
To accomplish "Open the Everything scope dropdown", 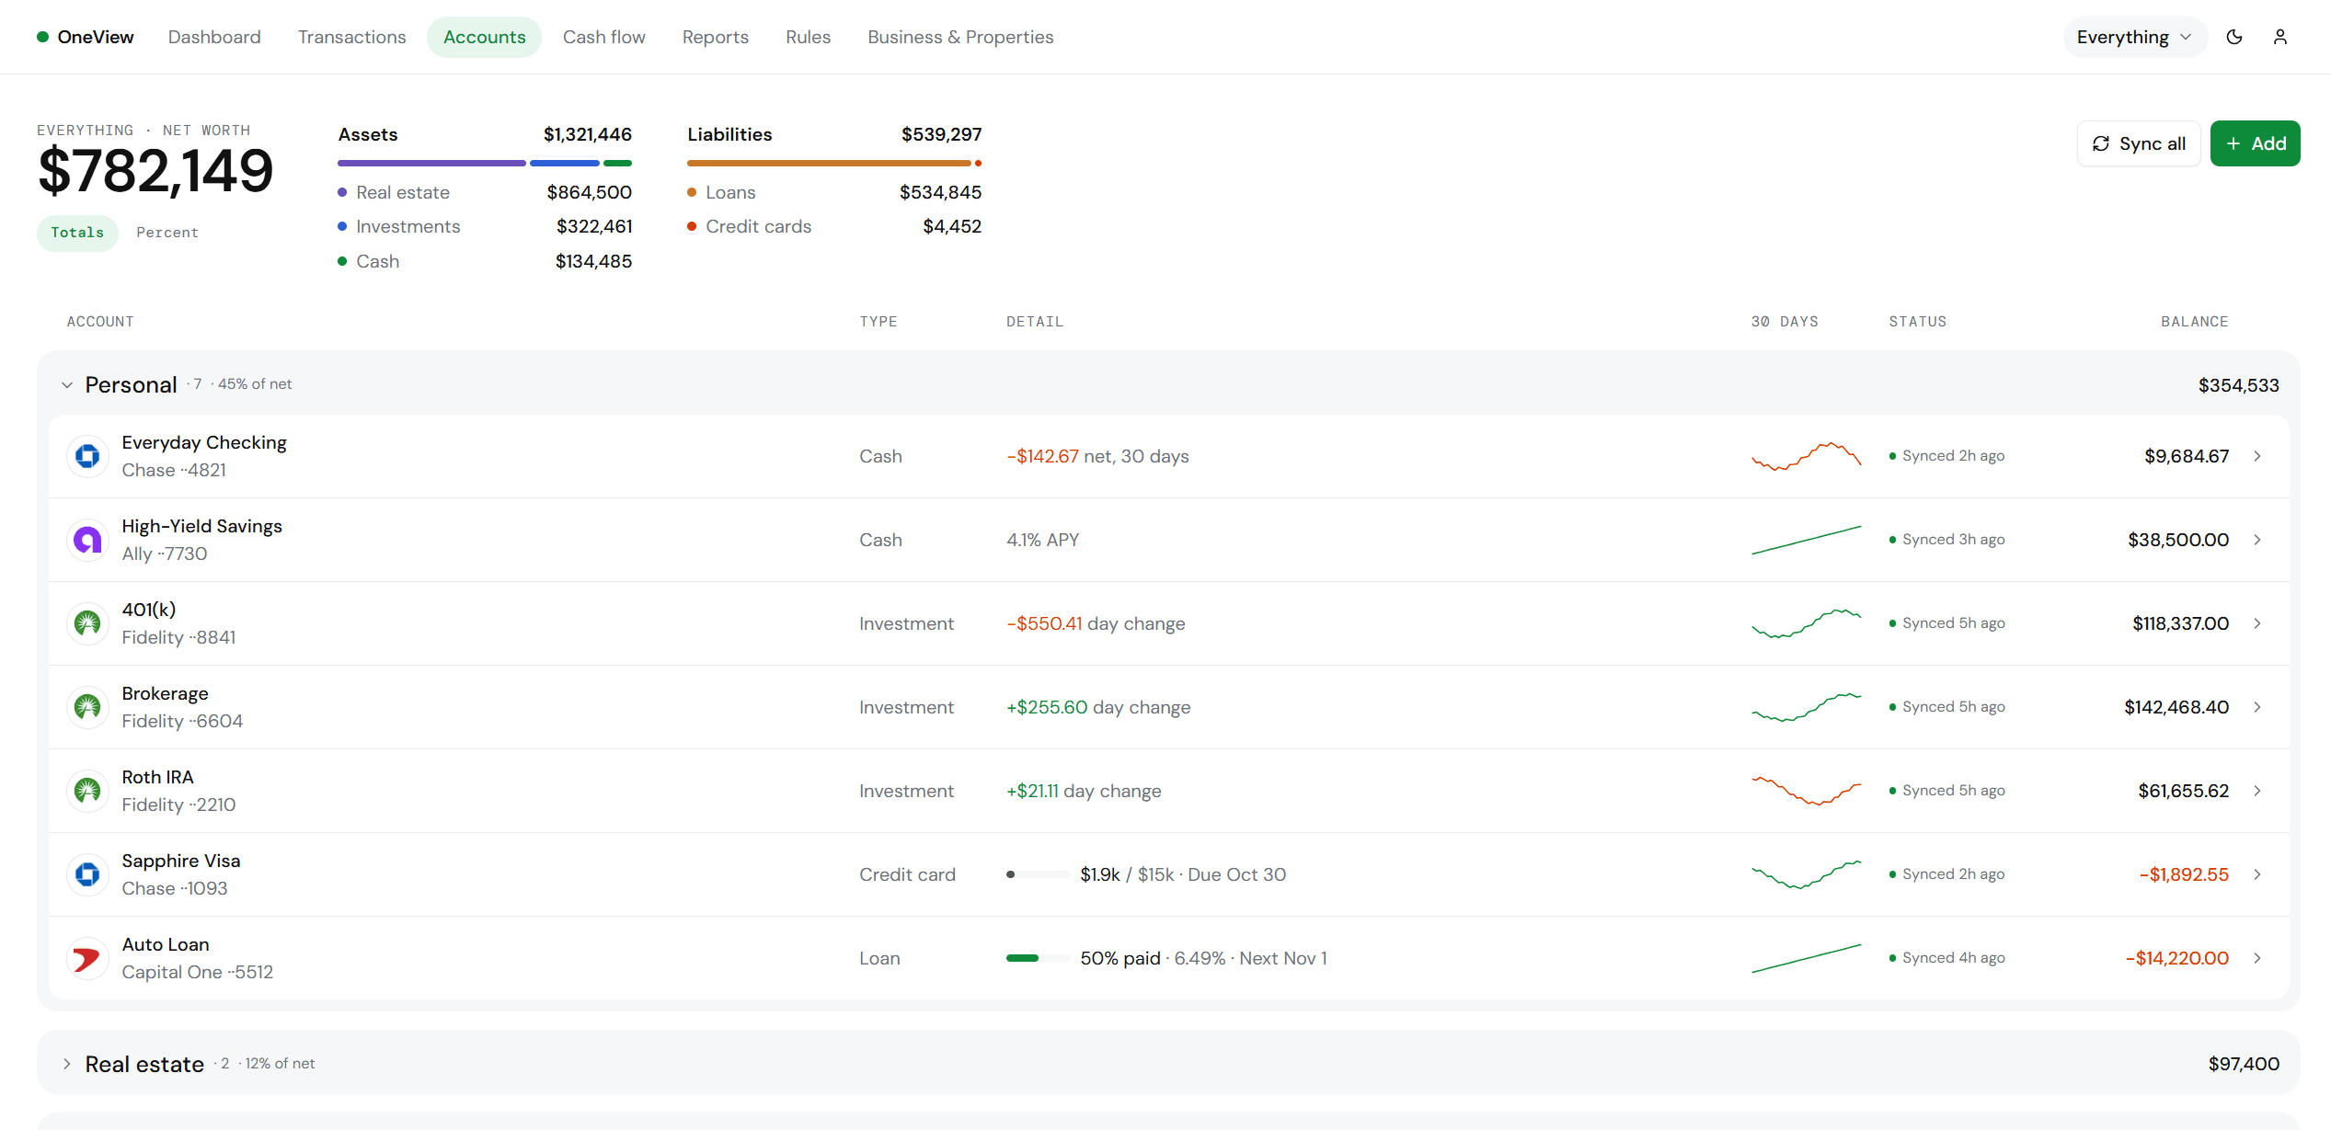I will (x=2135, y=37).
